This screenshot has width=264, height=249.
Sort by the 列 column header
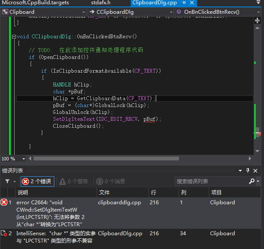(x=194, y=192)
